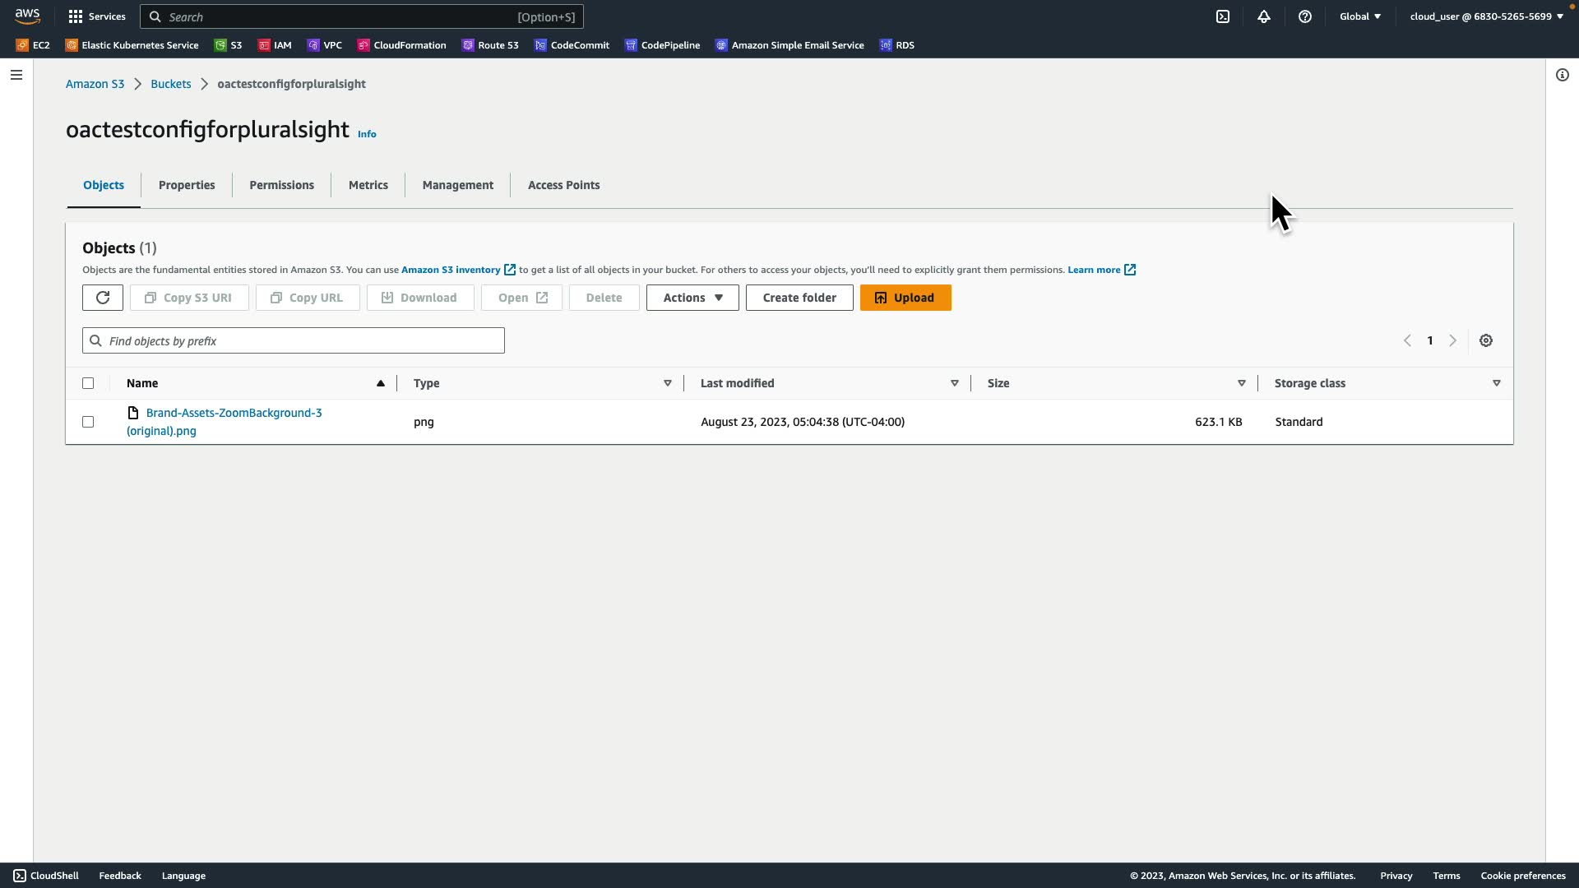Open the table preferences gear icon

1486,340
